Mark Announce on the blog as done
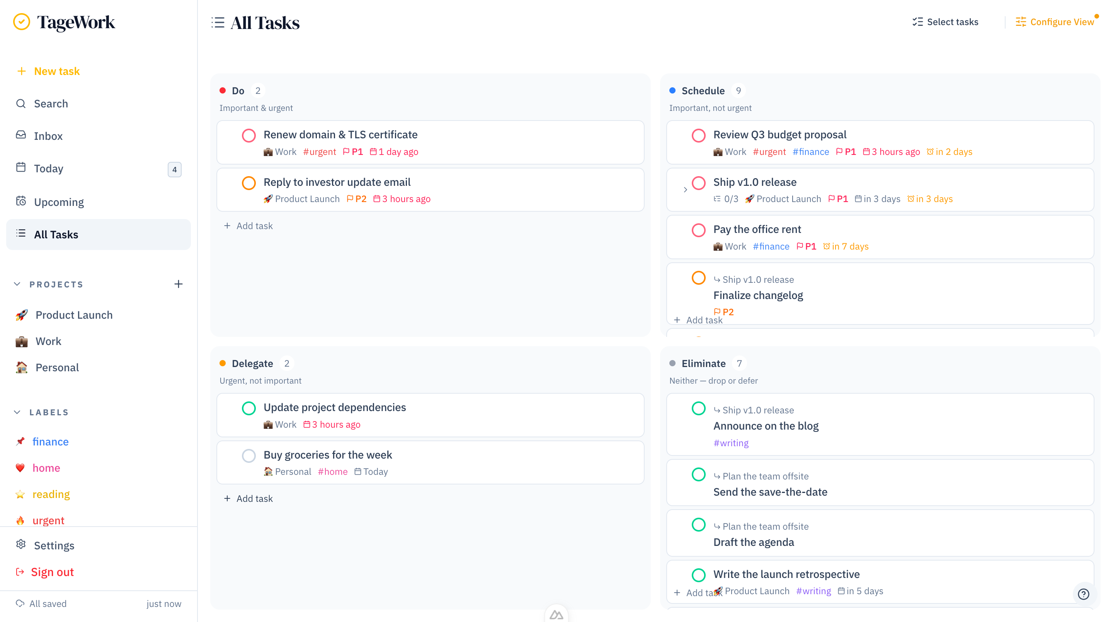This screenshot has width=1113, height=622. [699, 408]
